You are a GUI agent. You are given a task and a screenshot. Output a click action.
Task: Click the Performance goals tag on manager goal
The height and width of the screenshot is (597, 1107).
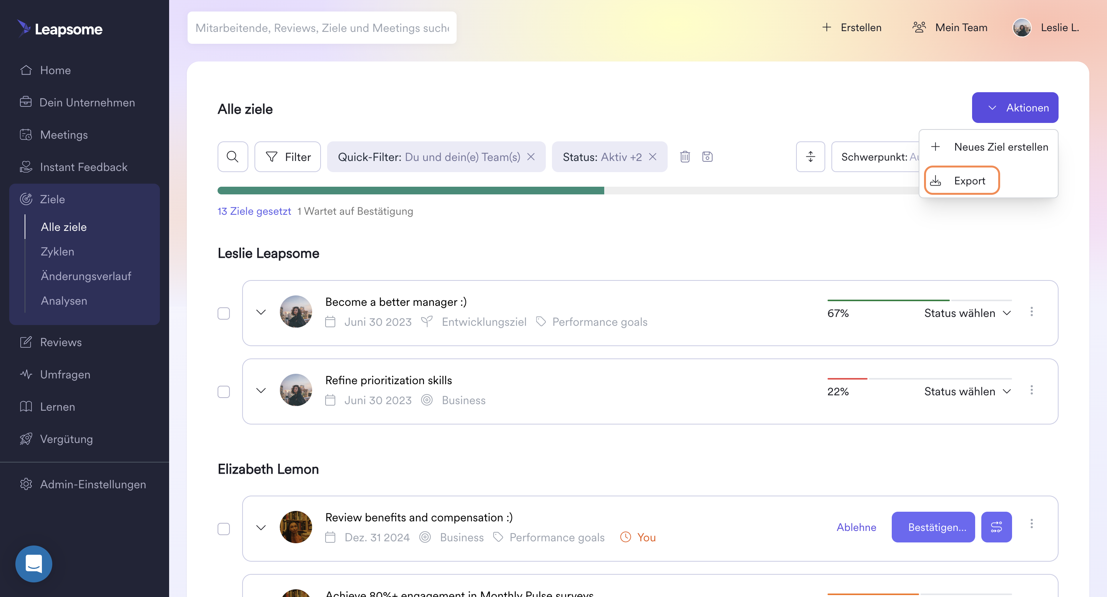[x=591, y=322]
